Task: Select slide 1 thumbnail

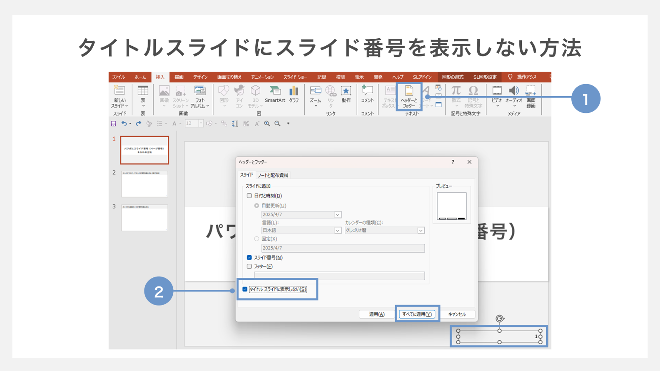Action: (145, 150)
